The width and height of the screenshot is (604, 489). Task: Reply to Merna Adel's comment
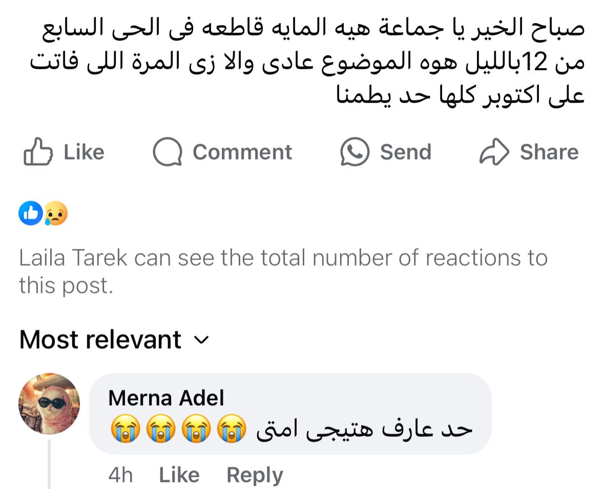pyautogui.click(x=255, y=475)
